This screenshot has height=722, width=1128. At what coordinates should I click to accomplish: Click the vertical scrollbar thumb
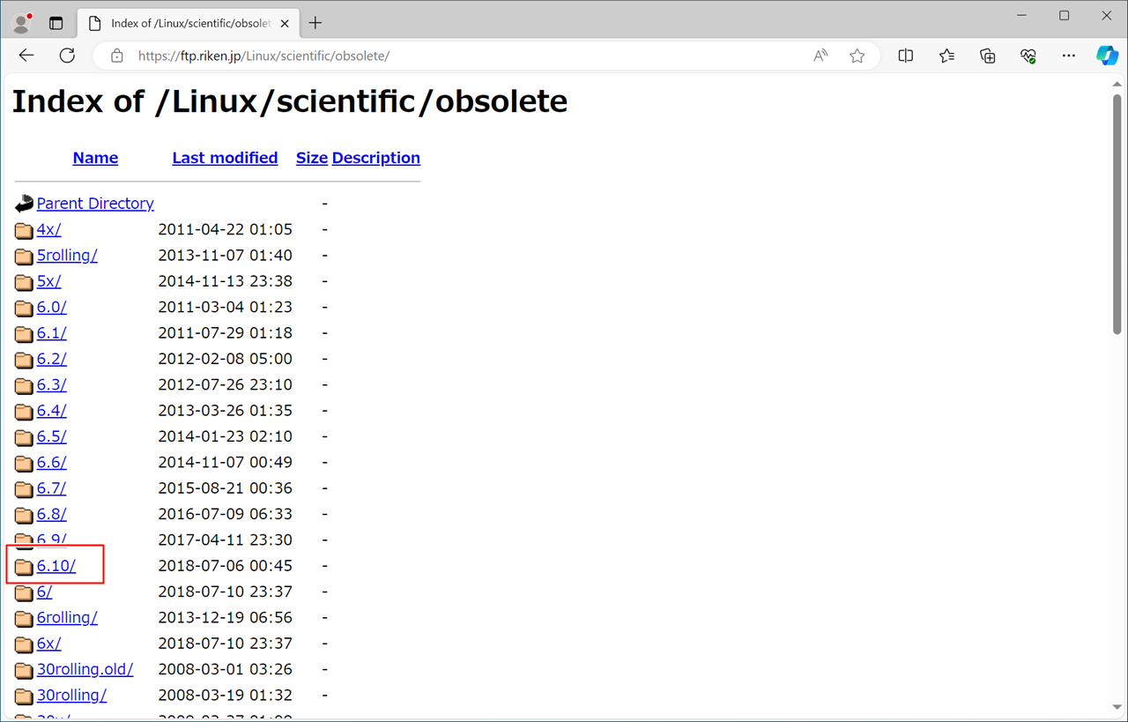pos(1117,212)
